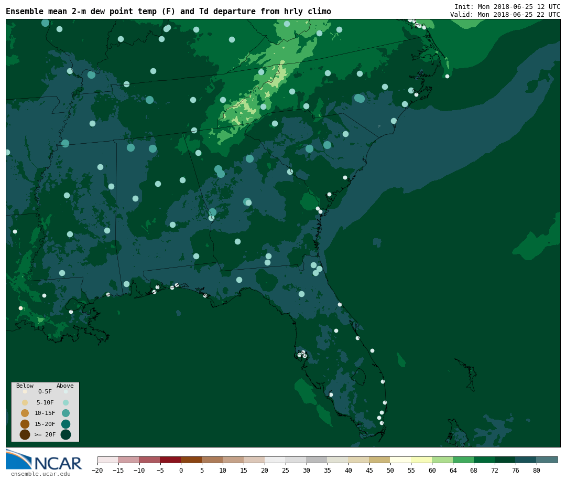Click the '>= 20F' legend label
Viewport: 566px width, 480px height.
45,434
